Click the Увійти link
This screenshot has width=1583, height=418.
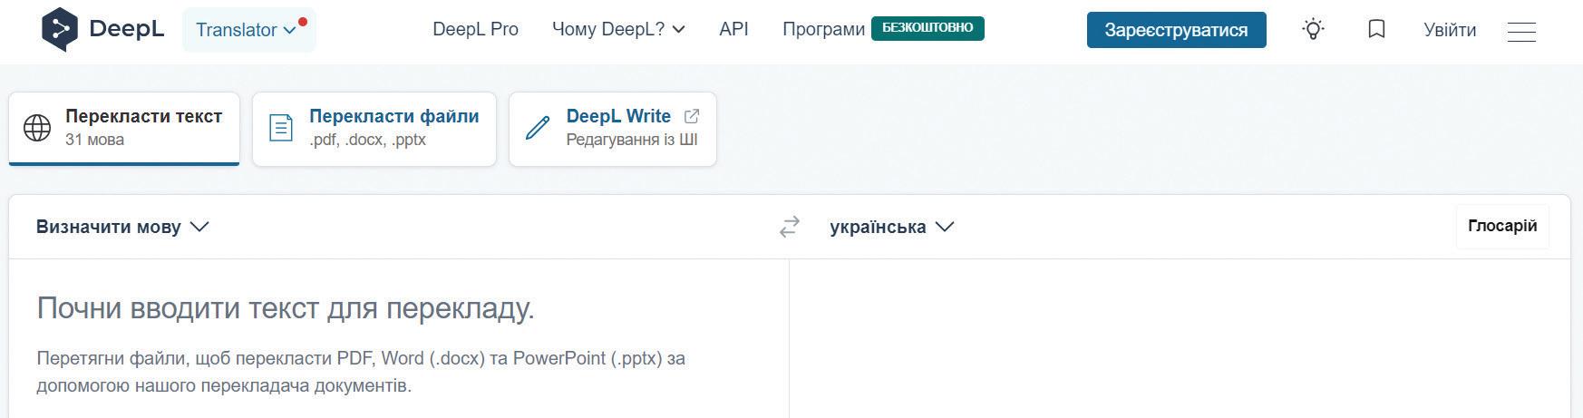click(1450, 30)
